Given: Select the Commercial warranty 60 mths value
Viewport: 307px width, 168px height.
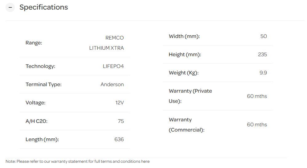Looking at the screenshot, I should [x=257, y=125].
